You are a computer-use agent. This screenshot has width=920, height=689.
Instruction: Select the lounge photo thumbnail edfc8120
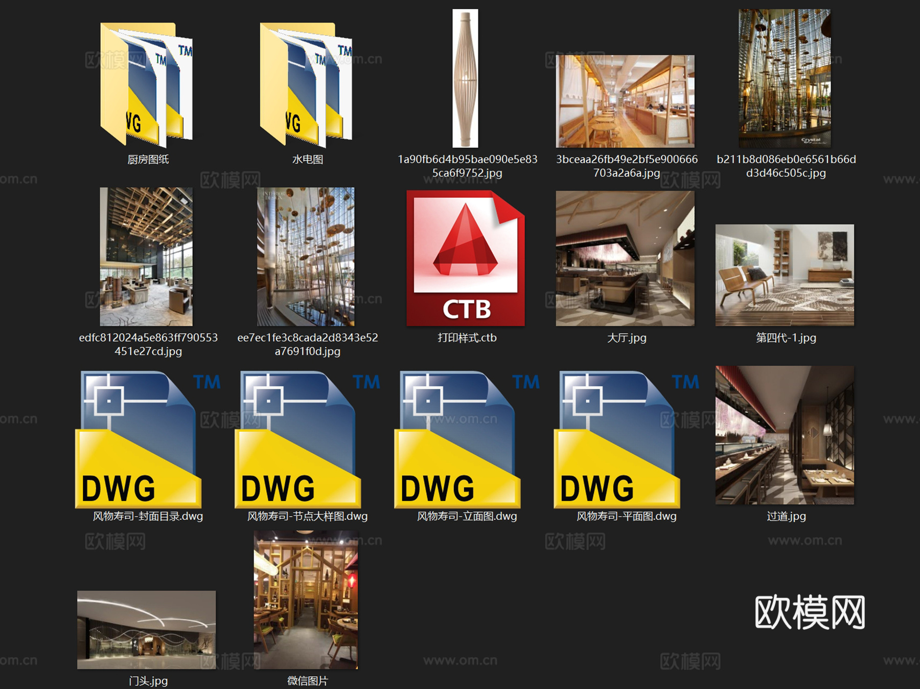[146, 257]
